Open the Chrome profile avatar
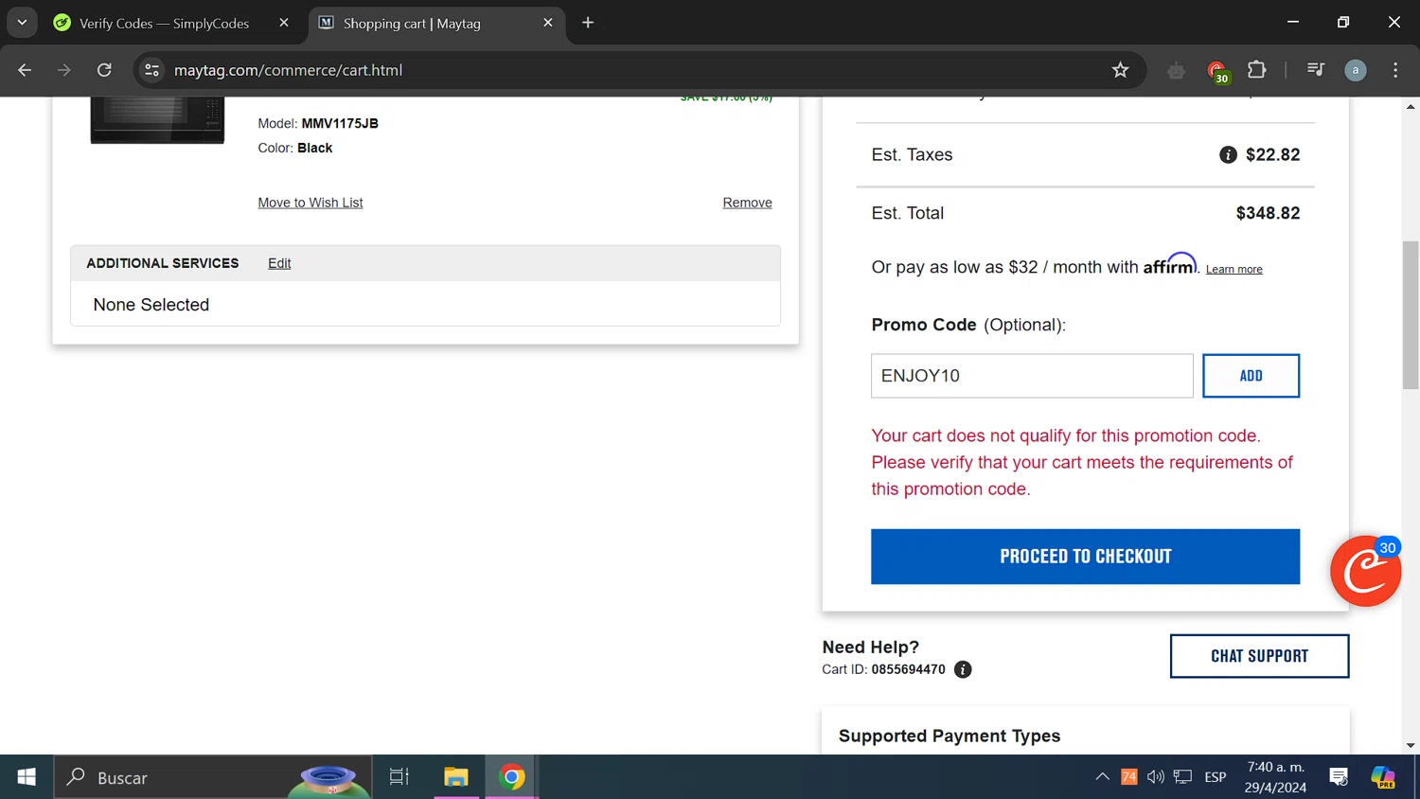The image size is (1420, 799). 1356,70
